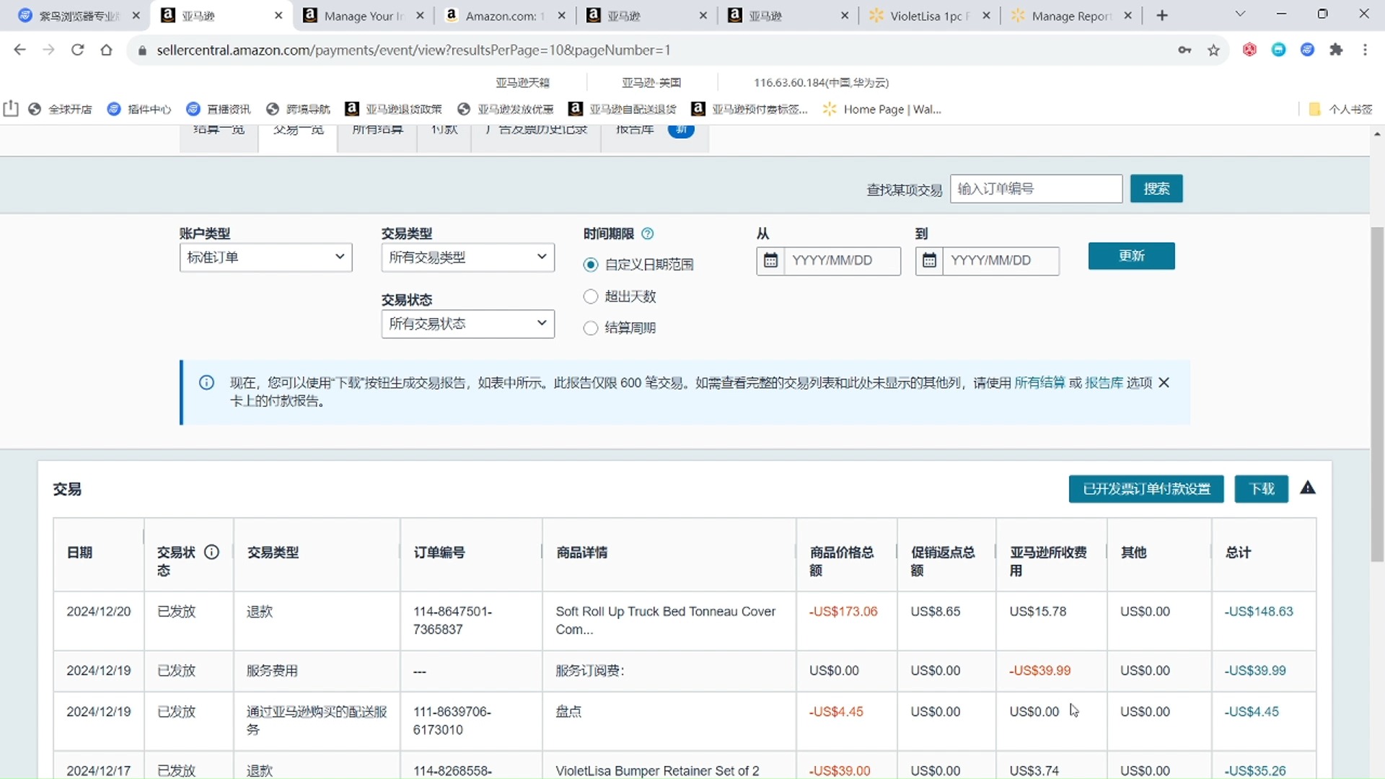Open new browser tab plus button
The width and height of the screenshot is (1385, 779).
(x=1162, y=15)
